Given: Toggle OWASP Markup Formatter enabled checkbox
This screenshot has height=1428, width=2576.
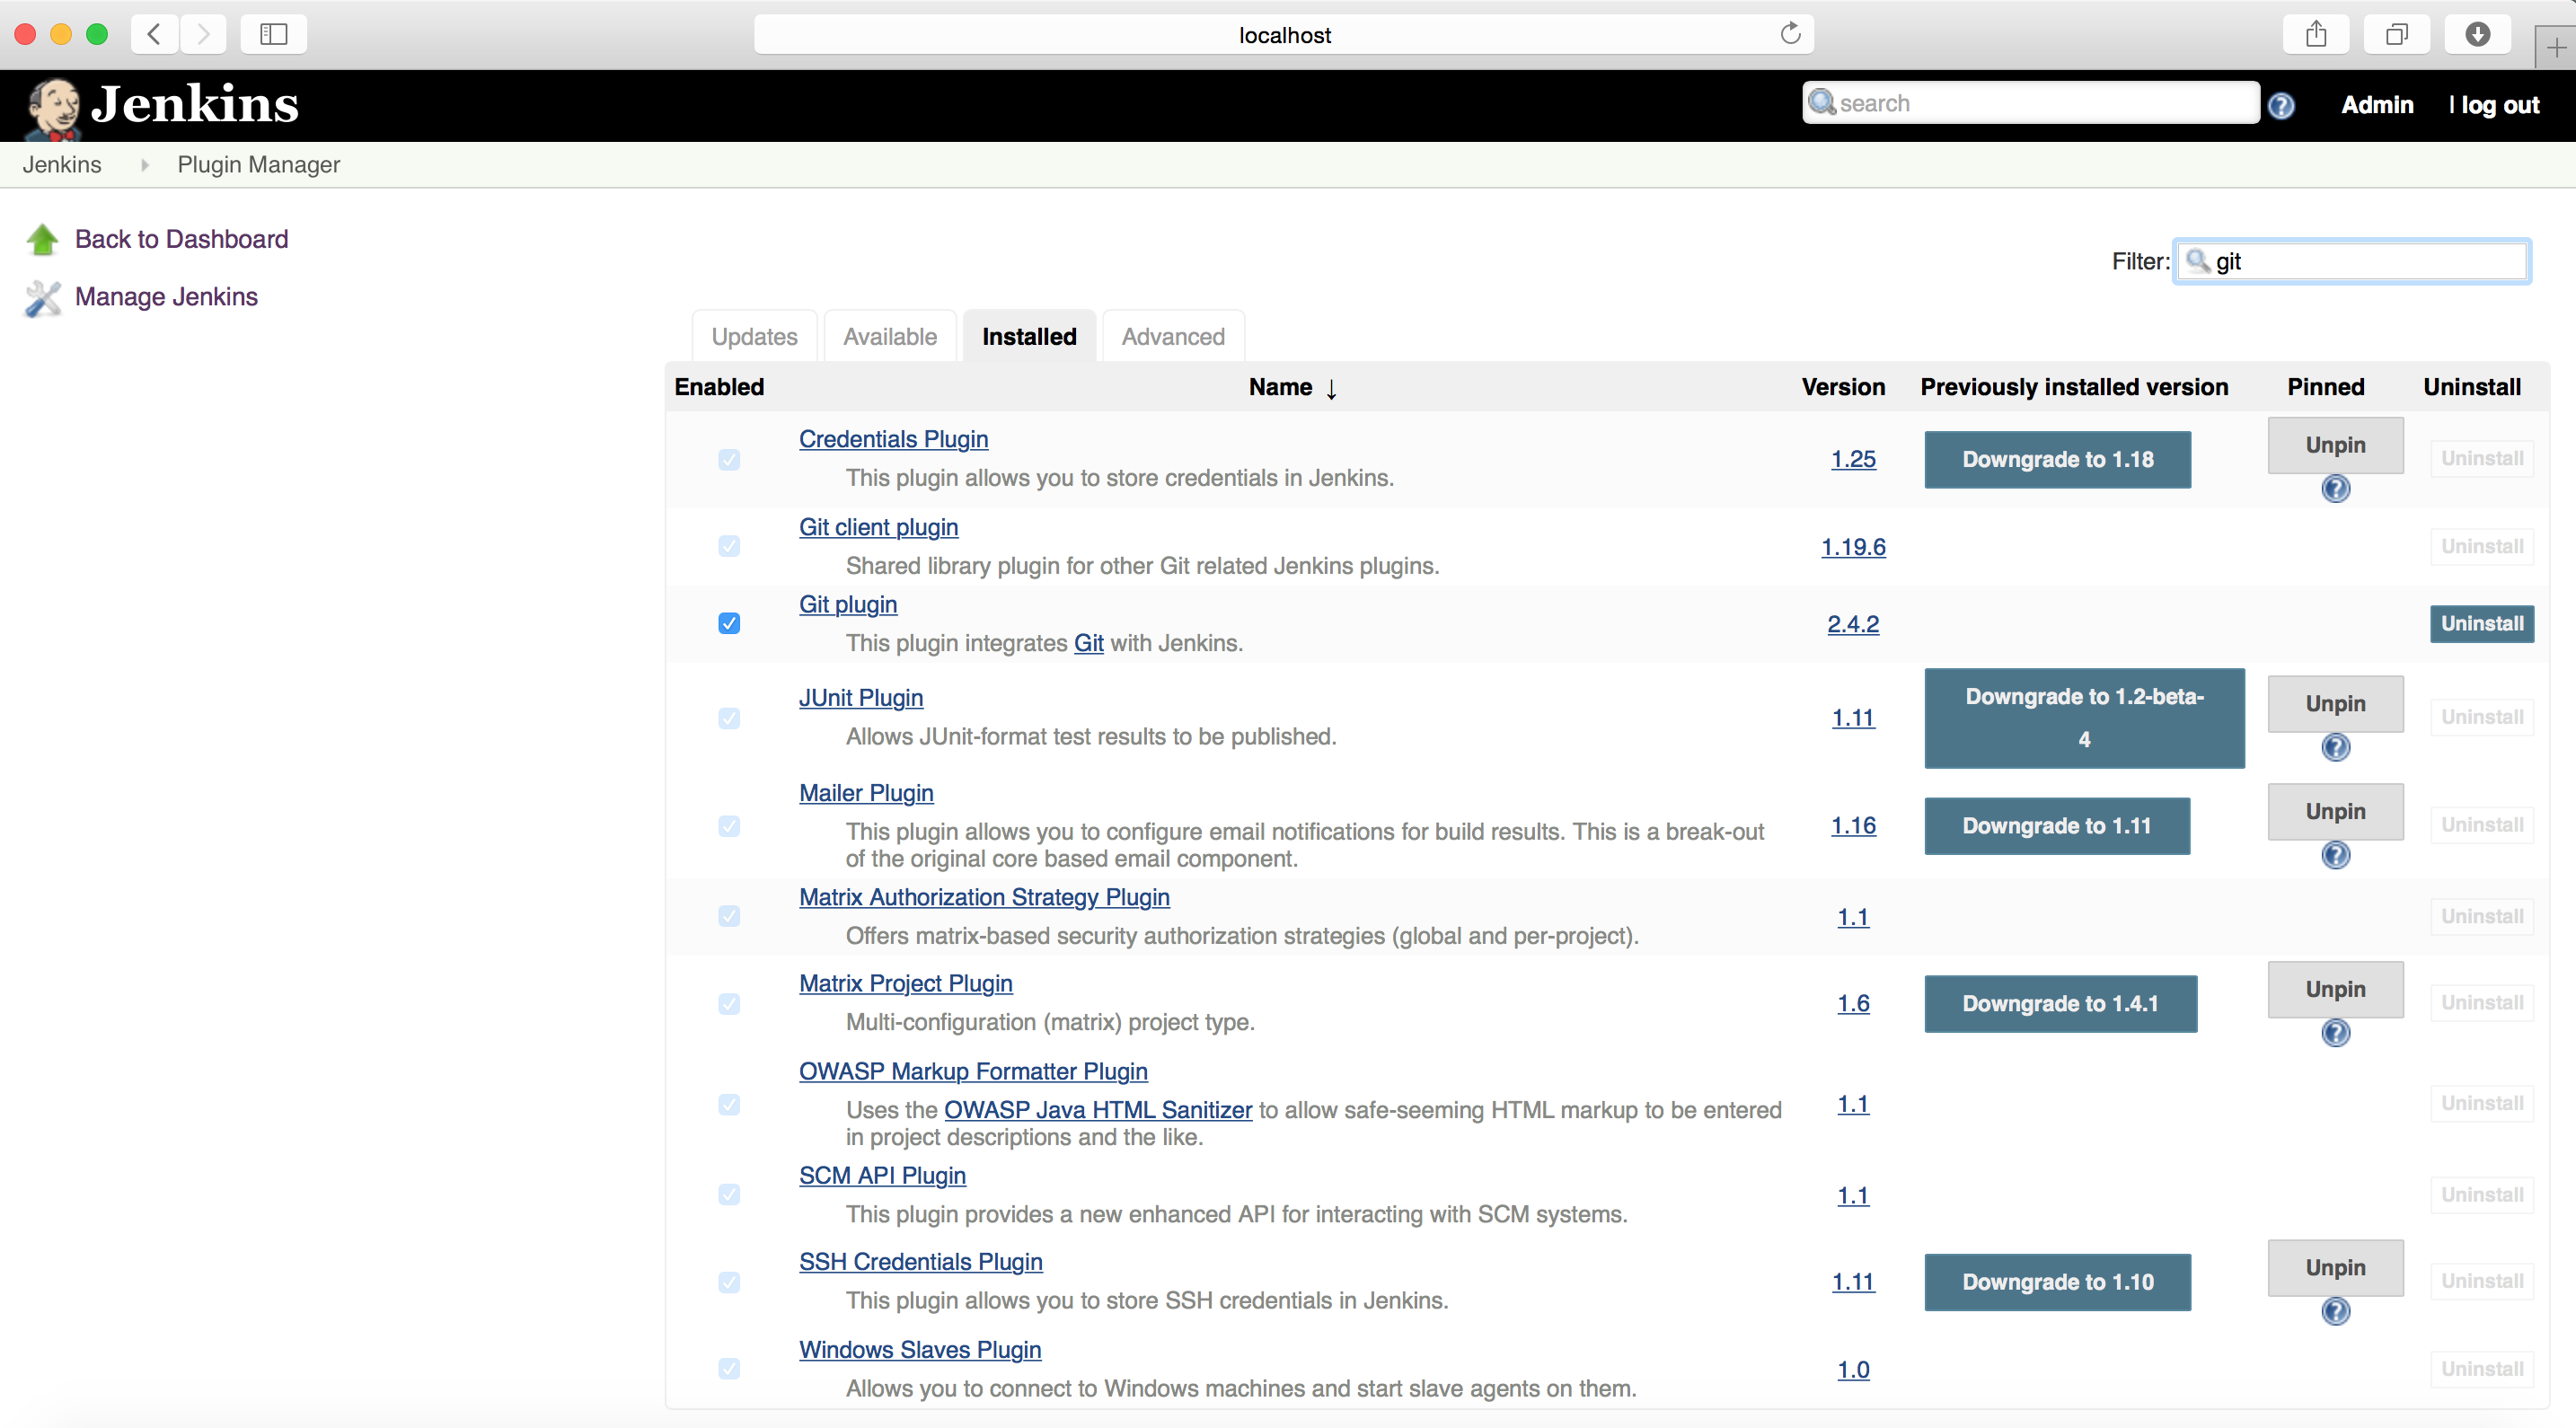Looking at the screenshot, I should tap(729, 1104).
